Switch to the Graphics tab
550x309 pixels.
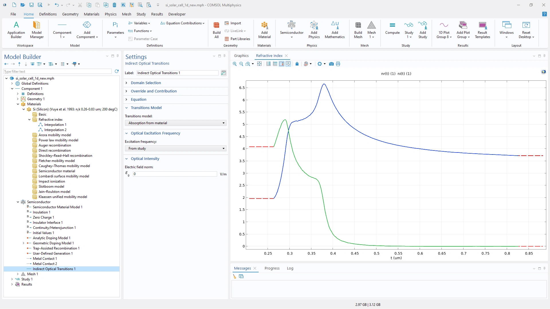pos(241,56)
